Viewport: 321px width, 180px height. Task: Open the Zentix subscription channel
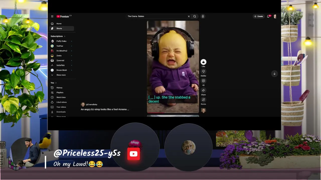tap(61, 55)
